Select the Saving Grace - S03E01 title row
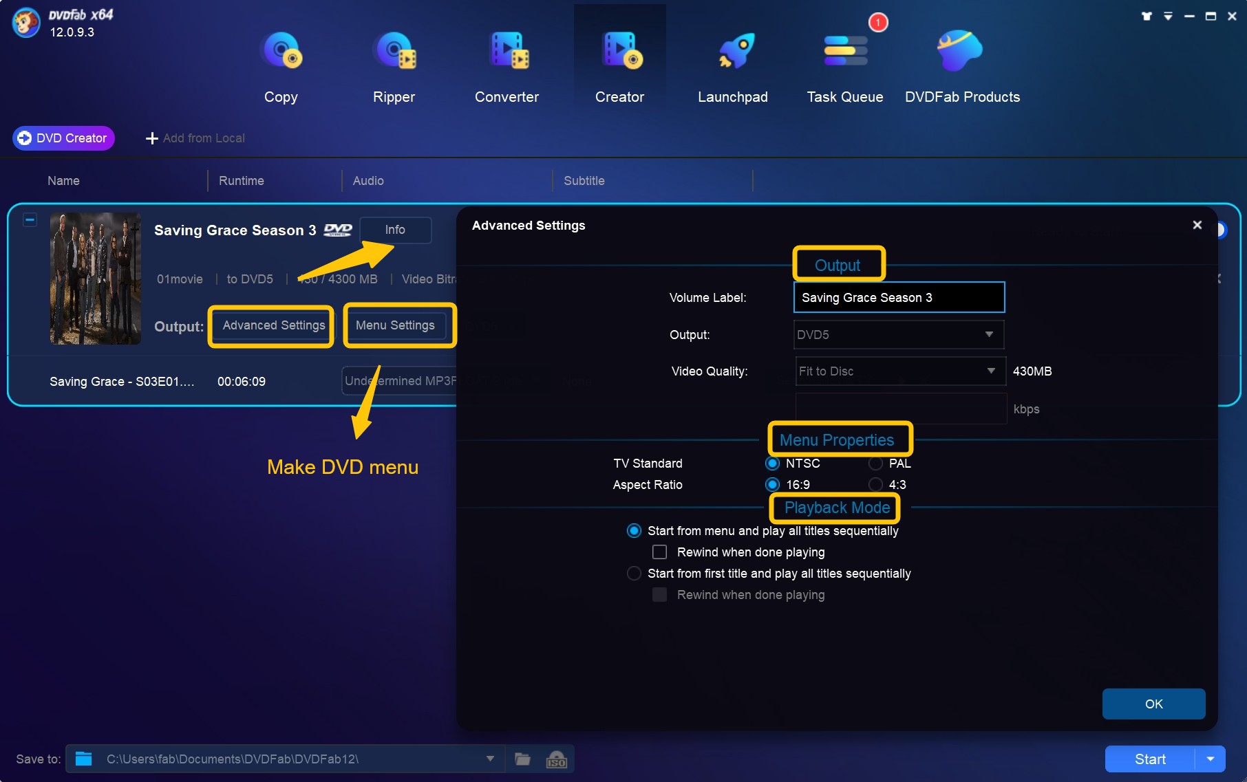 click(x=122, y=382)
